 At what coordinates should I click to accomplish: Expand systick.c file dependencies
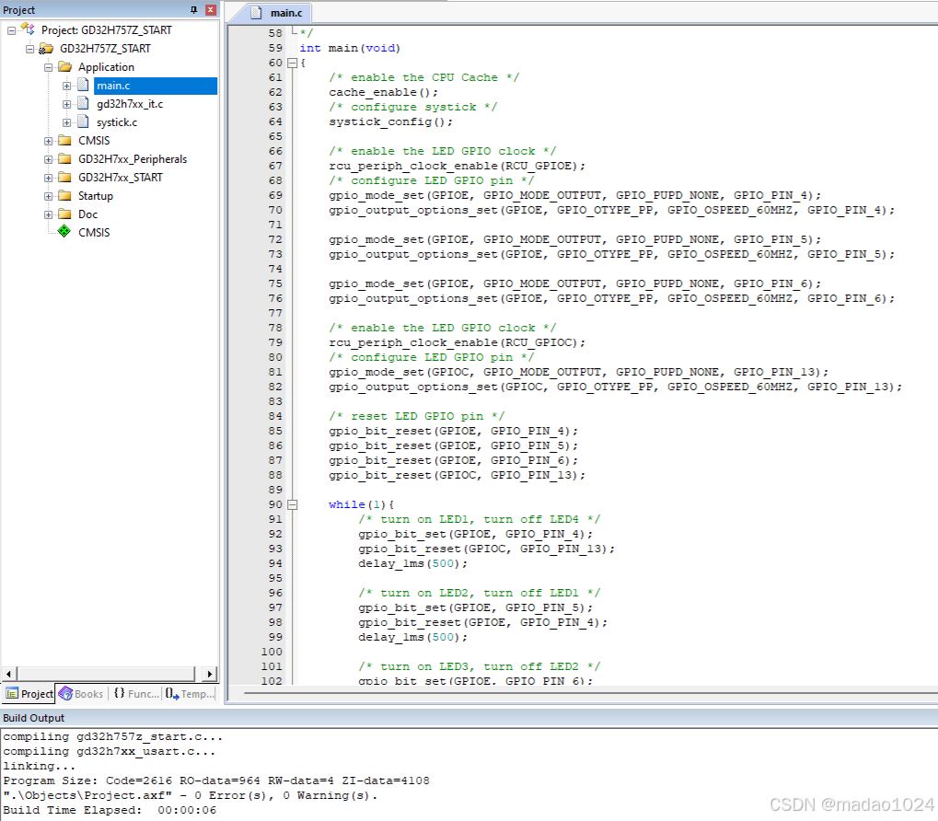pyautogui.click(x=67, y=122)
